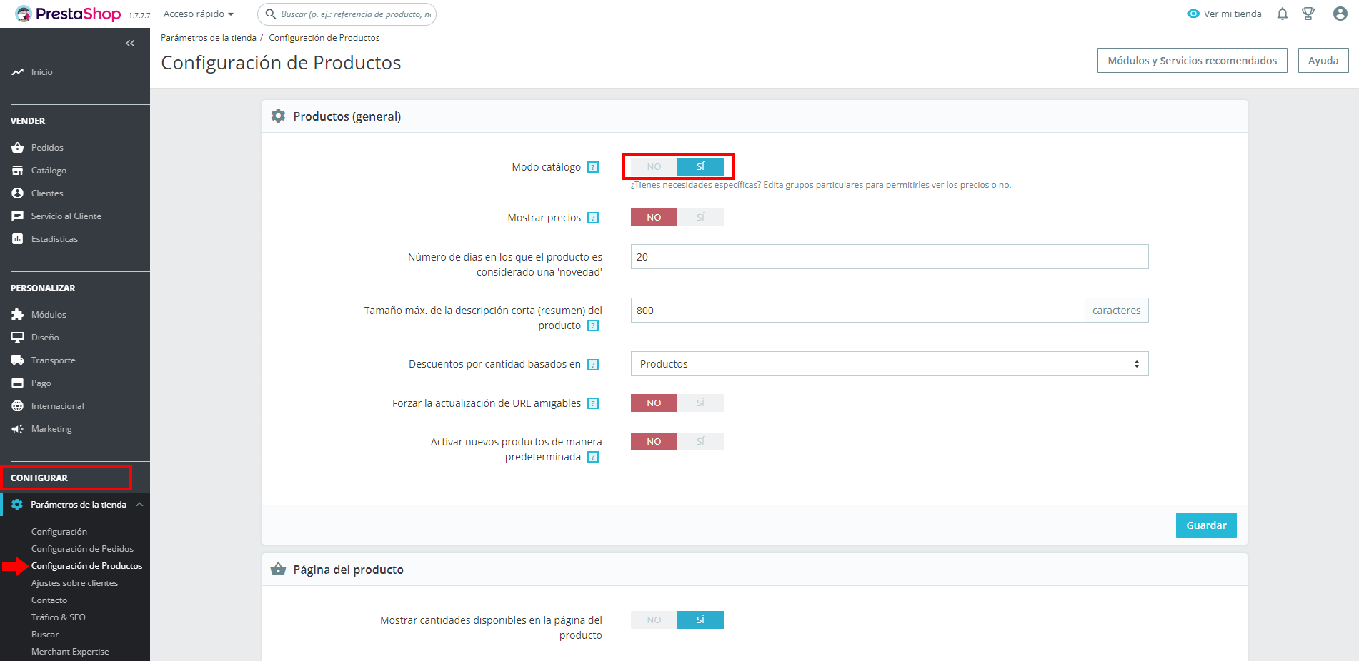Click the Internacional globe icon

coord(17,406)
